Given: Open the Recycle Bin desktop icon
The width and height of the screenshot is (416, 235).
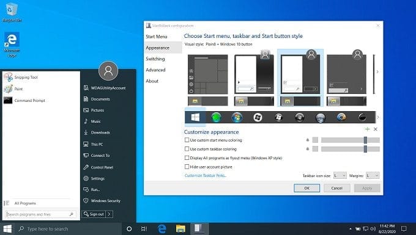Looking at the screenshot, I should point(12,12).
